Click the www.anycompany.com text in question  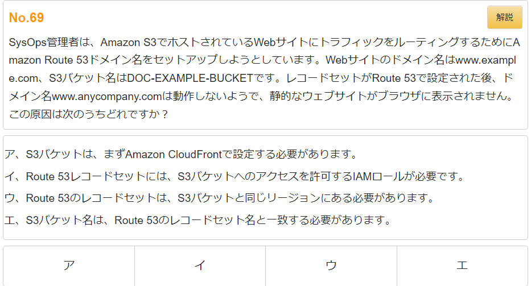point(107,97)
